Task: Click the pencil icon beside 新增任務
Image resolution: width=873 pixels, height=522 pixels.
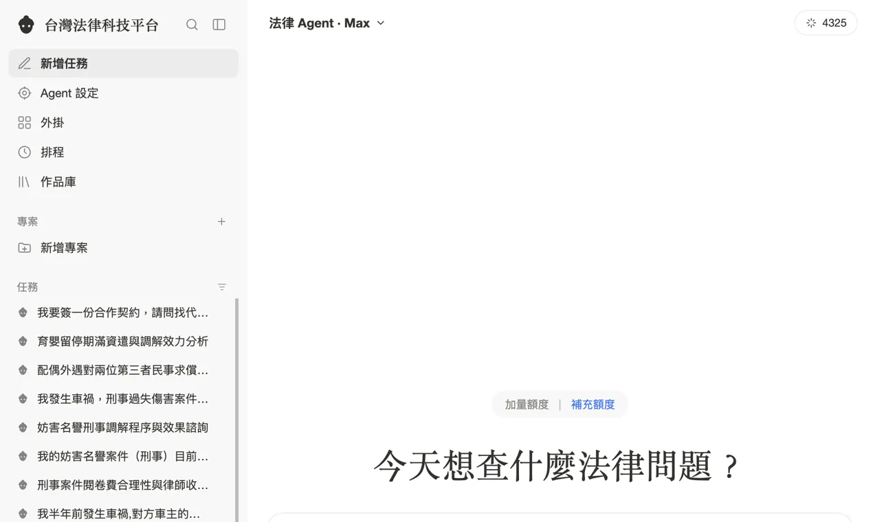Action: click(25, 63)
